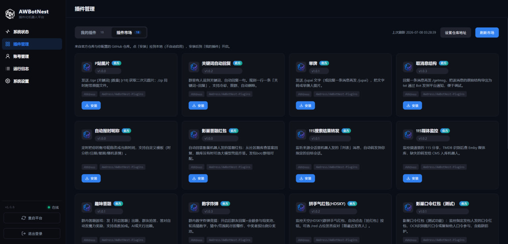The width and height of the screenshot is (508, 244).
Task: Open 运行日志 in the sidebar
Action: (x=32, y=69)
